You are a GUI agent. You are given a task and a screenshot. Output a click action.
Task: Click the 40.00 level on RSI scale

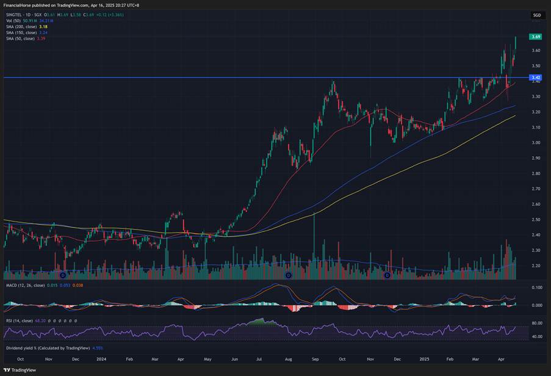[537, 337]
